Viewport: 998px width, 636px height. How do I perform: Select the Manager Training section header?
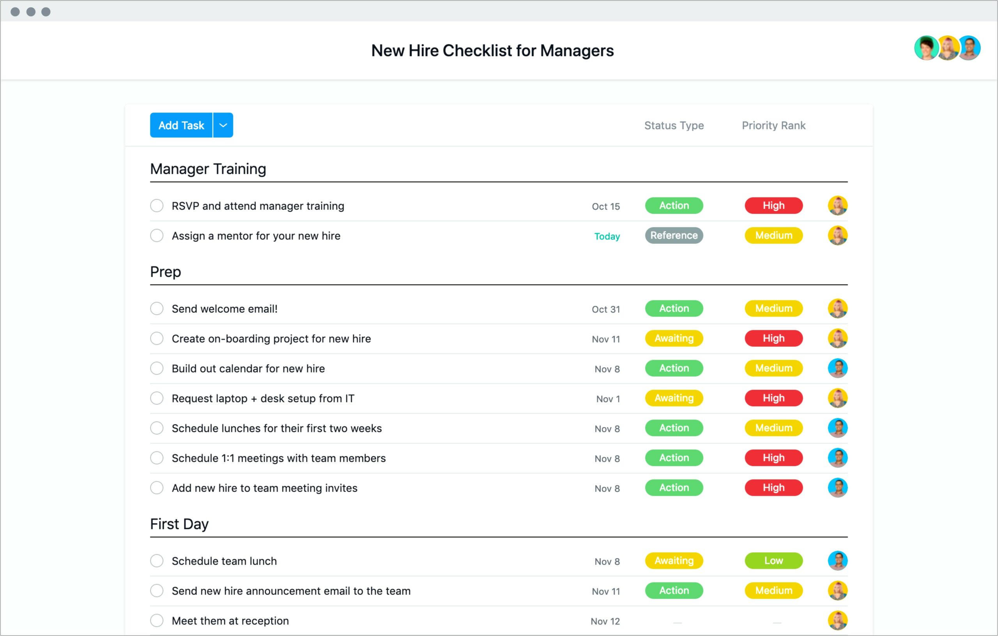(207, 169)
